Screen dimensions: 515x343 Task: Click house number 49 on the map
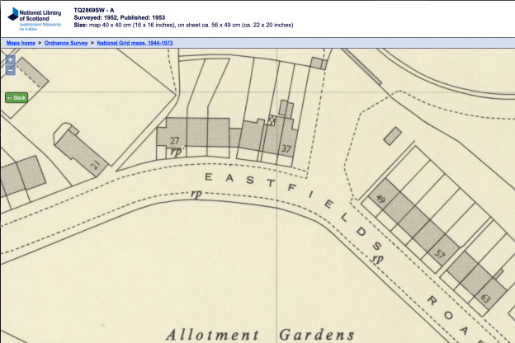tap(380, 200)
